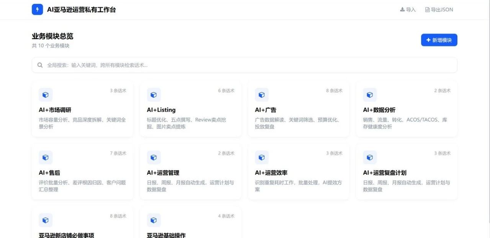
Task: Click the cube icon on AI+售后 card
Action: click(x=46, y=157)
